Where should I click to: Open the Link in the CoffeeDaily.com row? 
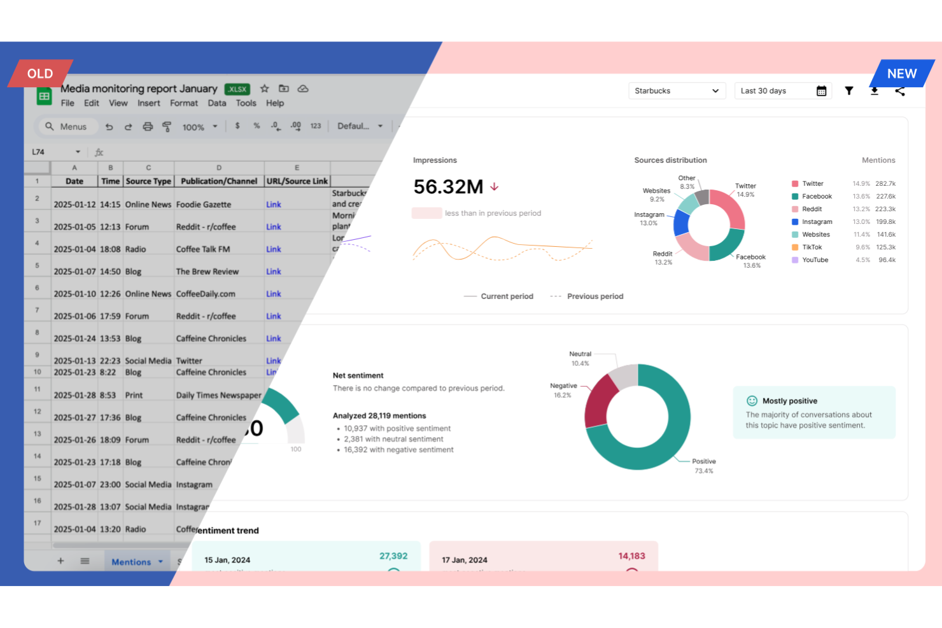click(x=274, y=293)
